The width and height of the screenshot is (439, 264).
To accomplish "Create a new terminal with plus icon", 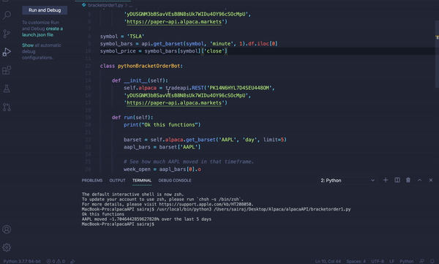I will 386,180.
